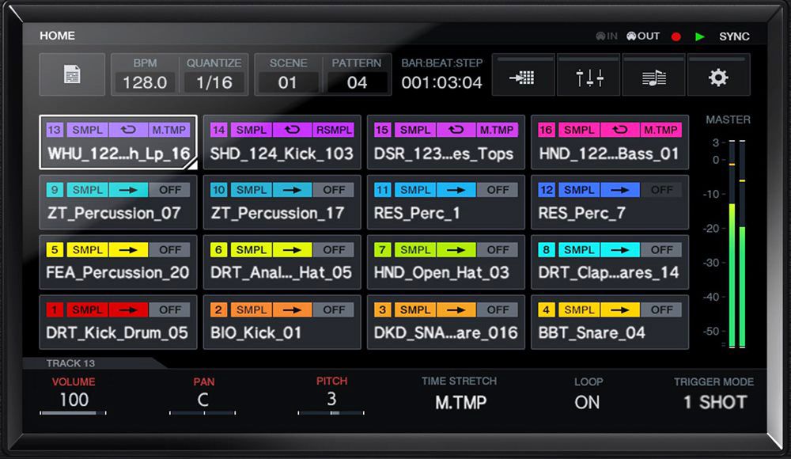Select the TRIGGER MODE 1 SHOT parameter
Screen dimensions: 791x459
pos(714,402)
